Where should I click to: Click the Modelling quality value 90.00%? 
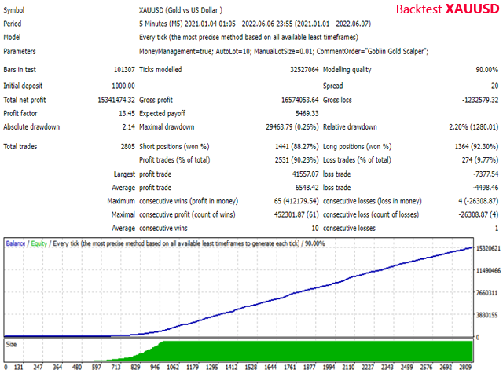pyautogui.click(x=486, y=70)
